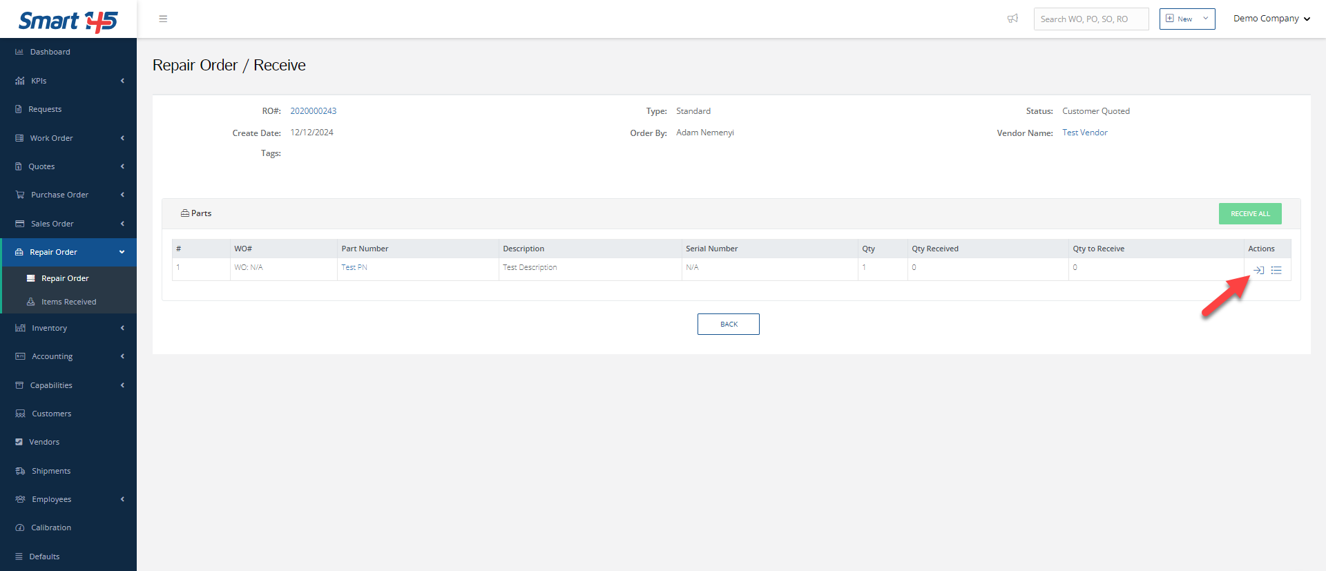Click the Customers people icon
The image size is (1326, 571).
tap(20, 414)
